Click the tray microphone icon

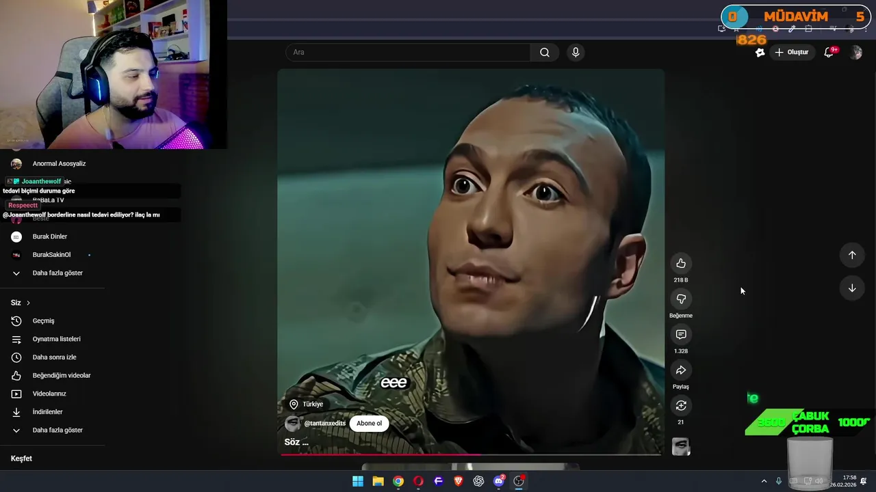click(779, 481)
